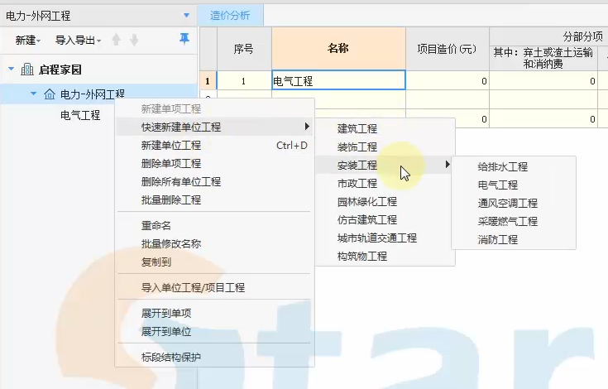This screenshot has height=389, width=608.
Task: Choose 展开到单项 menu entry
Action: click(x=215, y=314)
